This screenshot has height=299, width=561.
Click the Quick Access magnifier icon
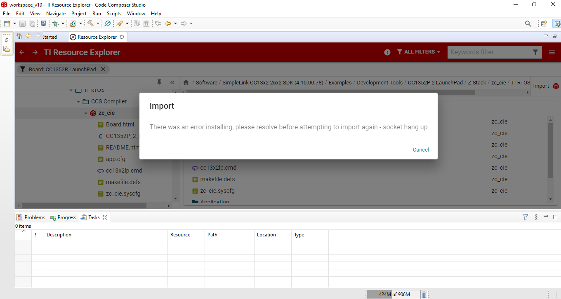528,23
